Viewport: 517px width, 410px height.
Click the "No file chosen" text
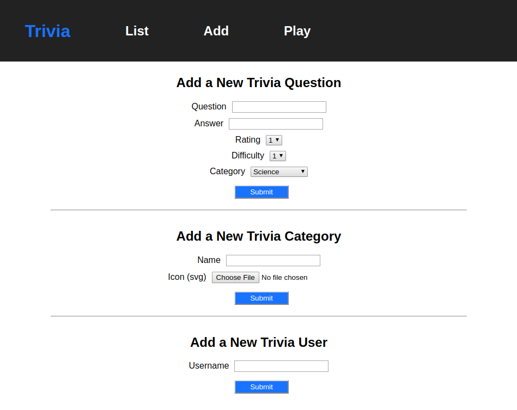pos(284,277)
